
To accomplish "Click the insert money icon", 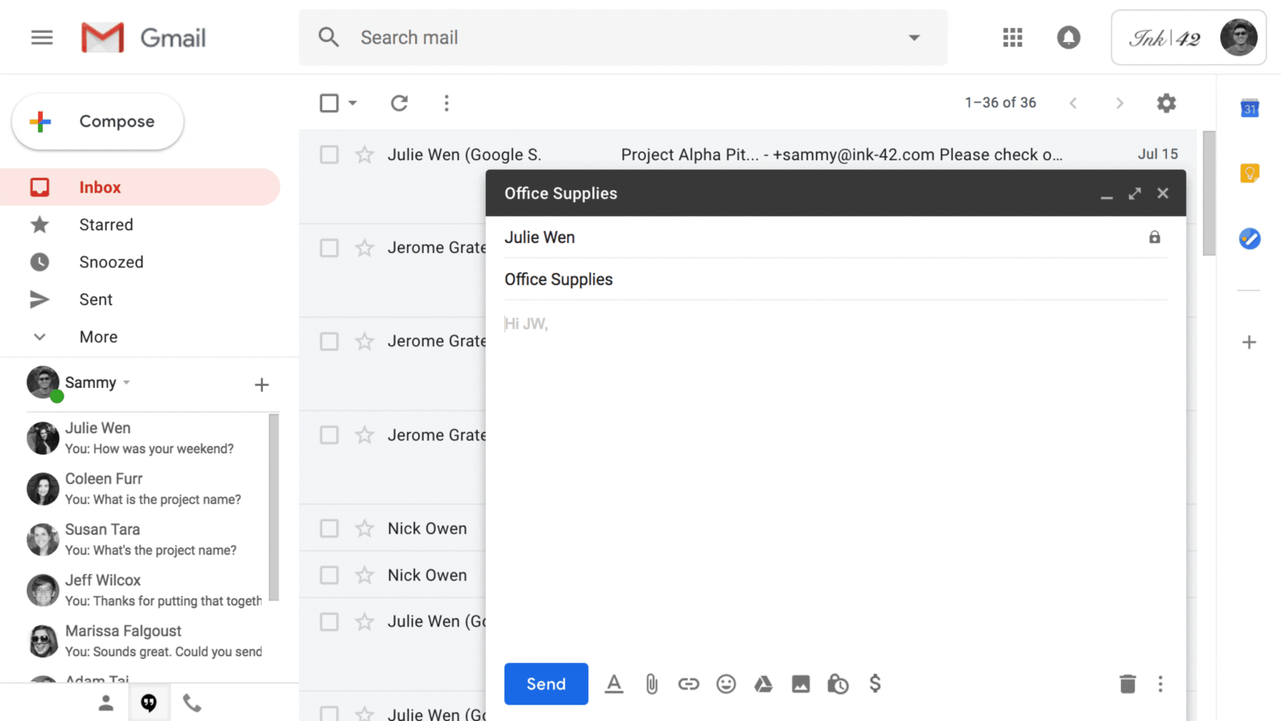I will click(x=874, y=684).
